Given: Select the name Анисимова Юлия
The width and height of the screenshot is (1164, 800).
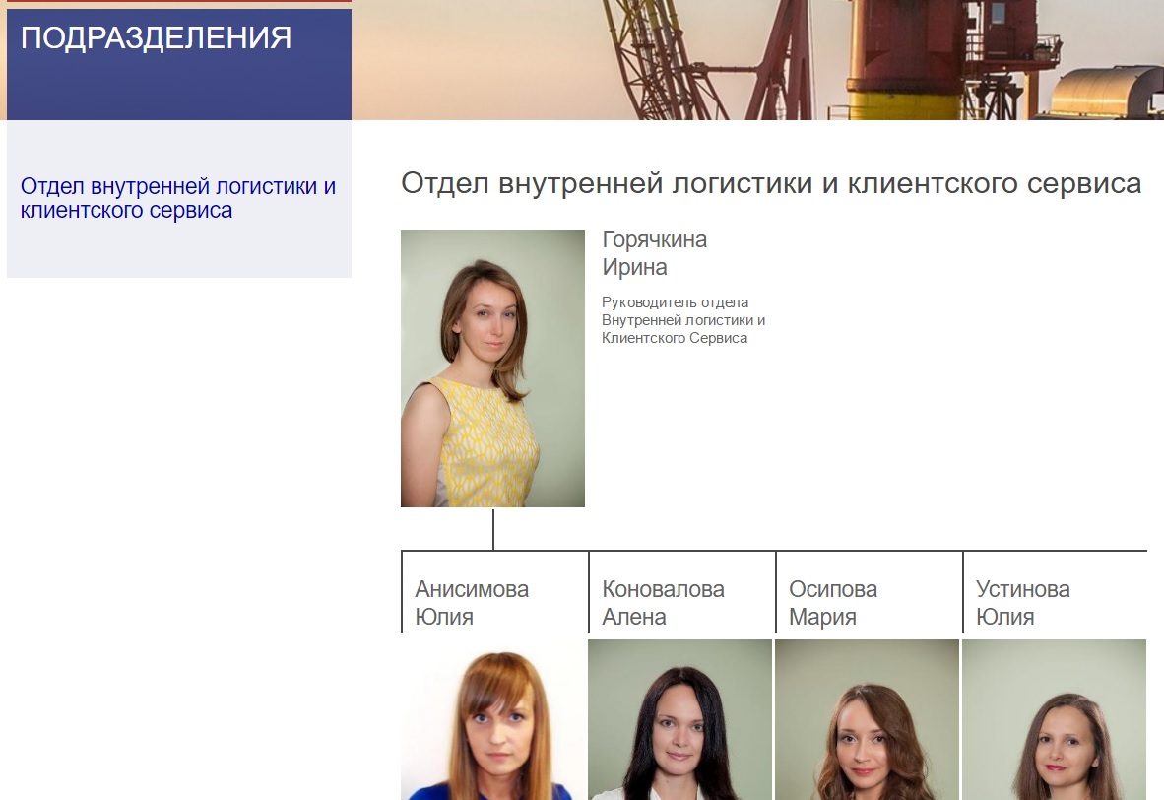Looking at the screenshot, I should click(472, 602).
